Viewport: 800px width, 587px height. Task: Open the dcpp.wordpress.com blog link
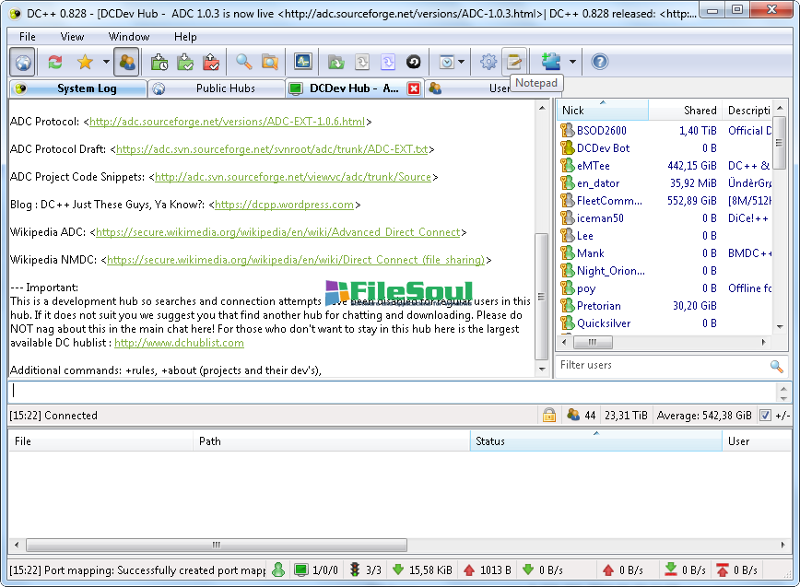click(x=284, y=205)
